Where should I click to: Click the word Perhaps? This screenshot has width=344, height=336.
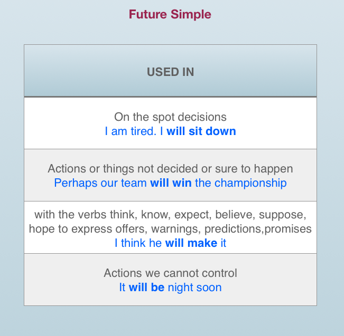click(76, 183)
